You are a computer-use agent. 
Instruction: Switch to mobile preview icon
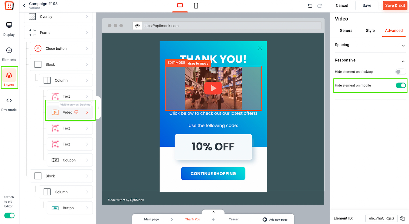click(x=196, y=5)
